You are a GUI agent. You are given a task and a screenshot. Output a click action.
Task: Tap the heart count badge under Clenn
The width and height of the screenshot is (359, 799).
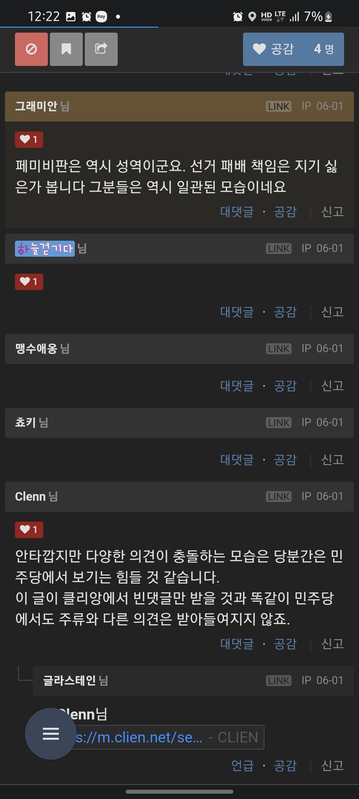(x=29, y=529)
